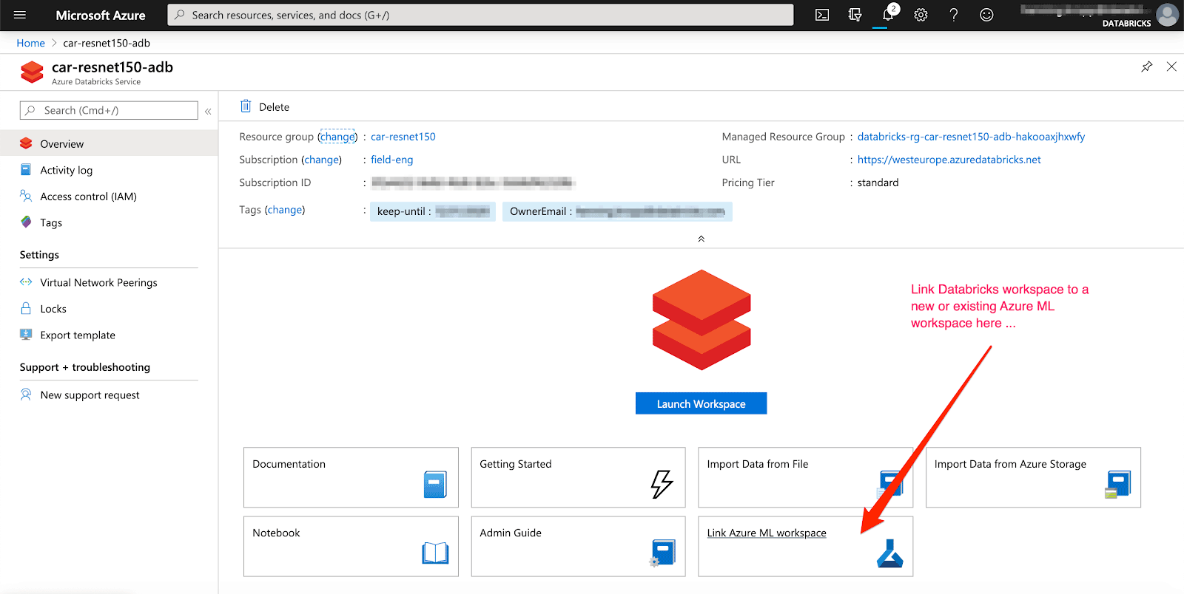Viewport: 1184px width, 594px height.
Task: Open the Getting Started tile
Action: [577, 477]
